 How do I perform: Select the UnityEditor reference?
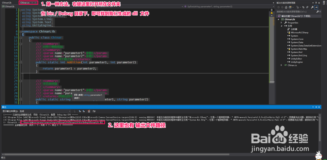click(x=297, y=59)
